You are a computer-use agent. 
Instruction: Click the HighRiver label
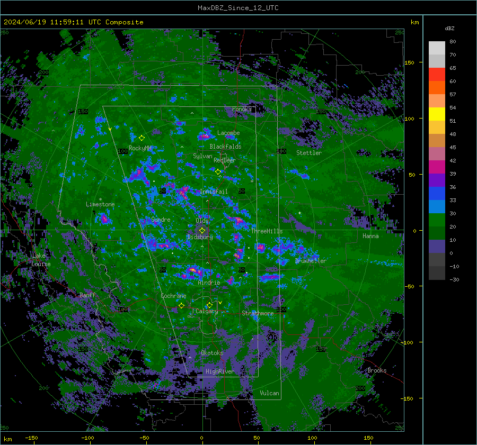click(x=220, y=371)
